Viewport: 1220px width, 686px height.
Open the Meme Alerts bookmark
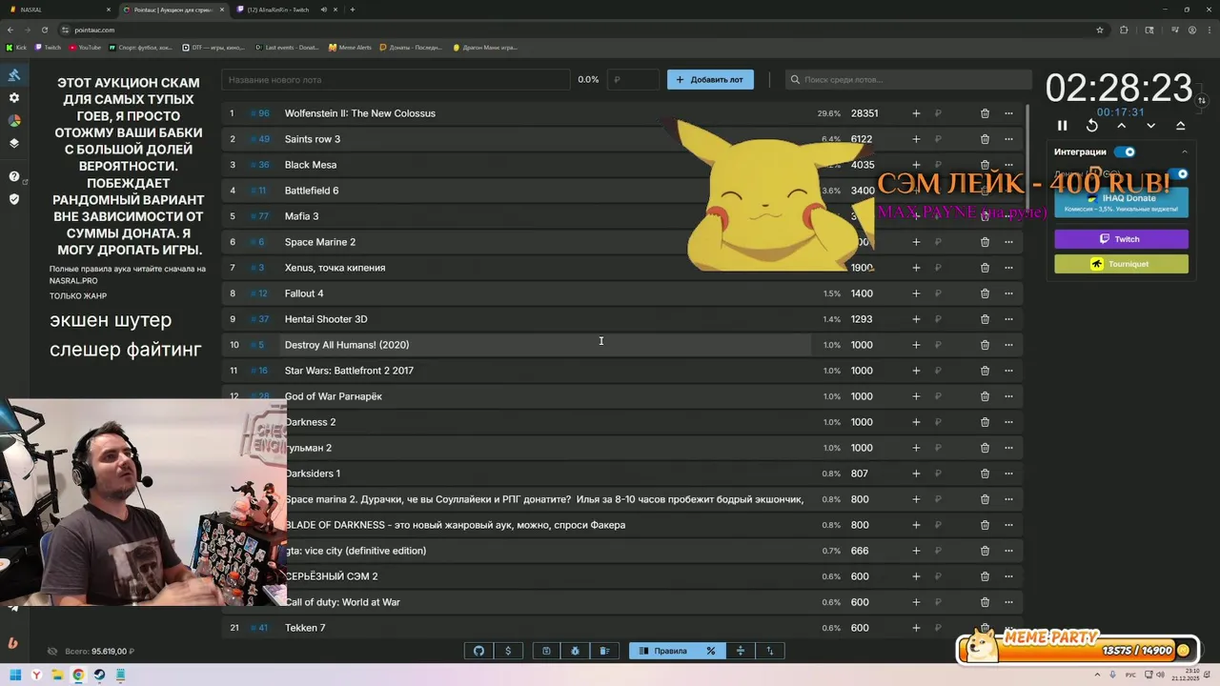(350, 47)
